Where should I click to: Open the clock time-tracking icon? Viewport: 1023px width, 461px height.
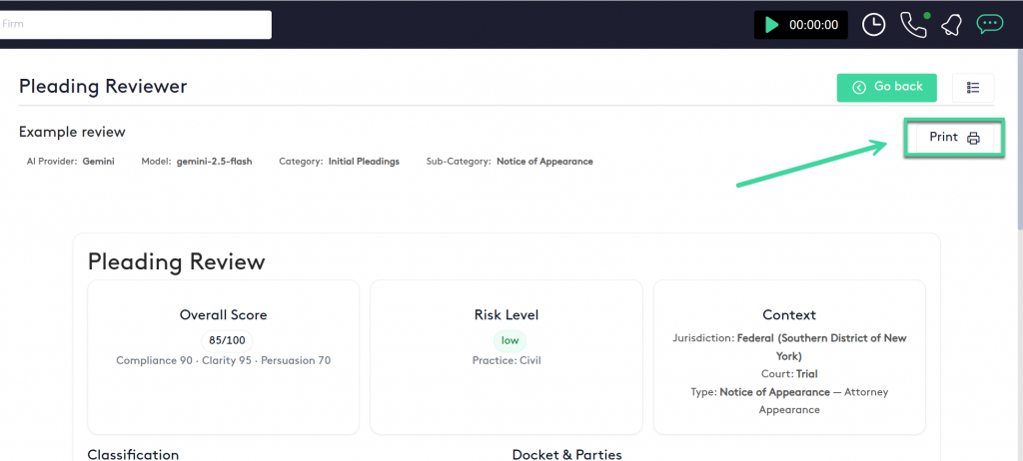click(873, 25)
